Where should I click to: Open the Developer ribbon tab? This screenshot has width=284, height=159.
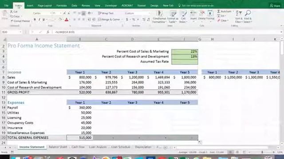111,6
